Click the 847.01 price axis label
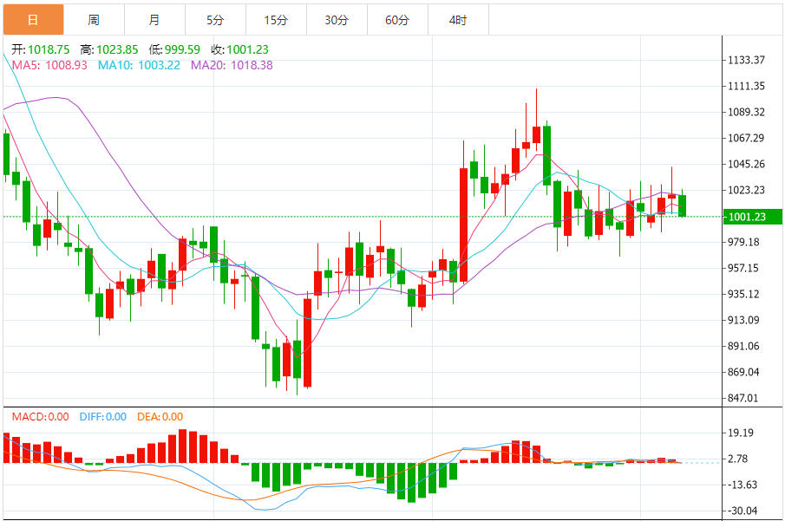Viewport: 785px width, 521px height. click(x=743, y=399)
